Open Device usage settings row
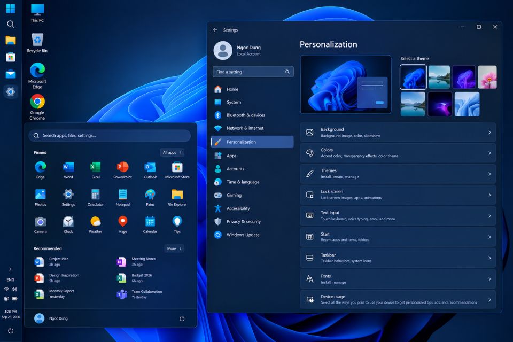The width and height of the screenshot is (513, 342). [x=398, y=299]
